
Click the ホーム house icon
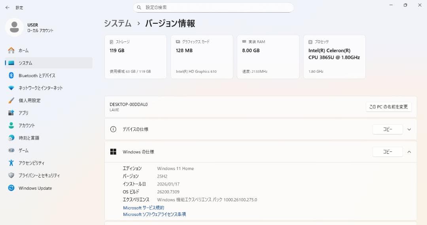(11, 50)
